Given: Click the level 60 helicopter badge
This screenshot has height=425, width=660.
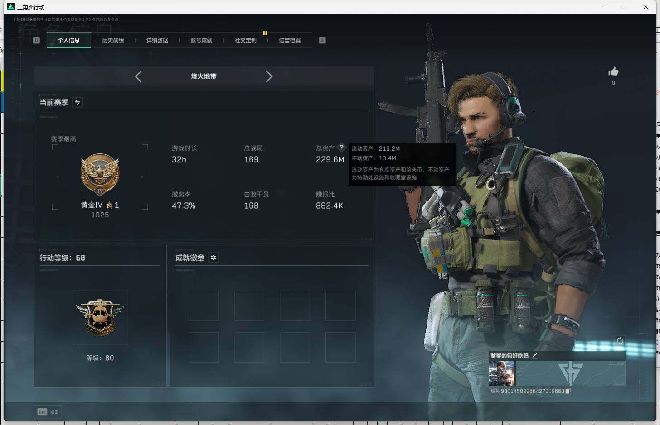Looking at the screenshot, I should [100, 317].
